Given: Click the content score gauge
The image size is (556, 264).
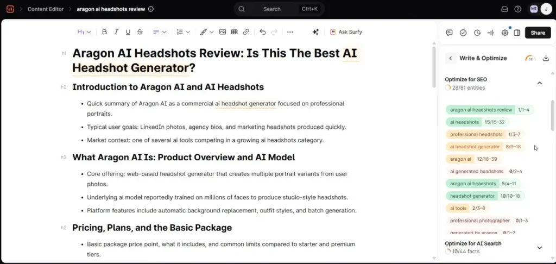Looking at the screenshot, I should pyautogui.click(x=530, y=58).
